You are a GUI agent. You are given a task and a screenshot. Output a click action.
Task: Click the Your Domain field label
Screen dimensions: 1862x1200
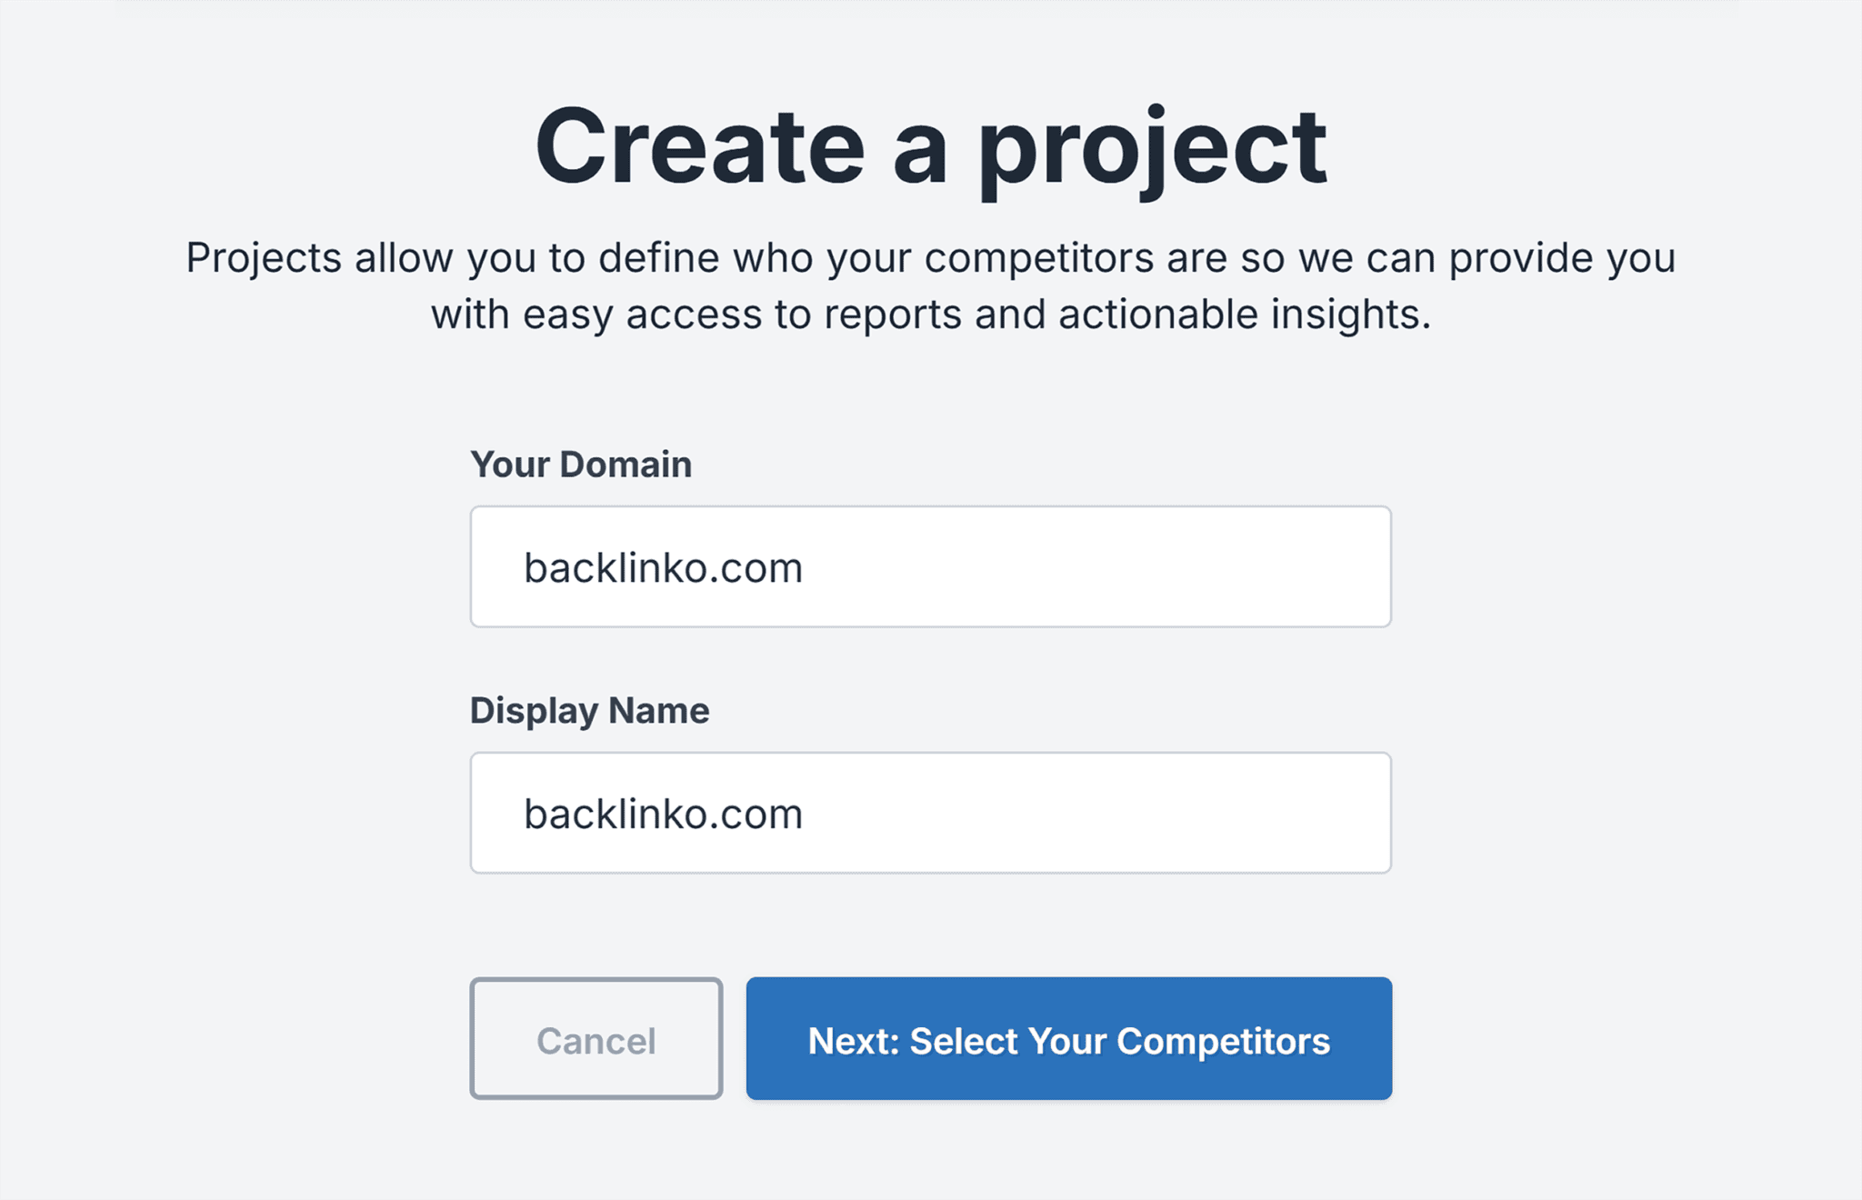tap(580, 464)
